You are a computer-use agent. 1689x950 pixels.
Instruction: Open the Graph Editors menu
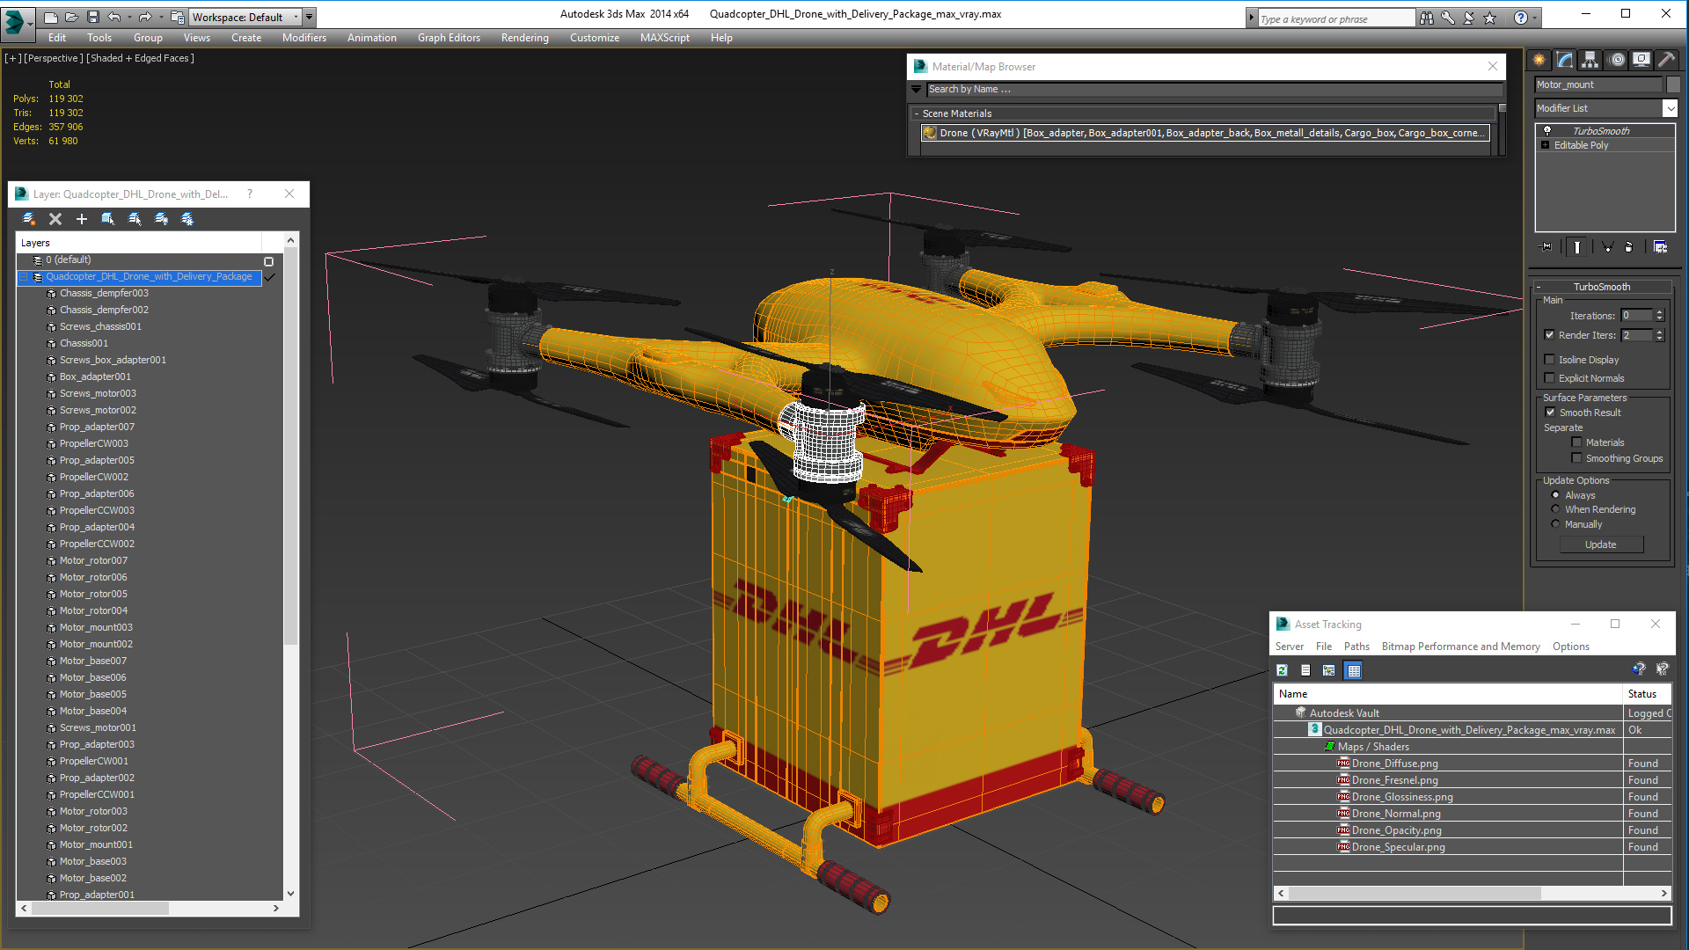pyautogui.click(x=449, y=38)
